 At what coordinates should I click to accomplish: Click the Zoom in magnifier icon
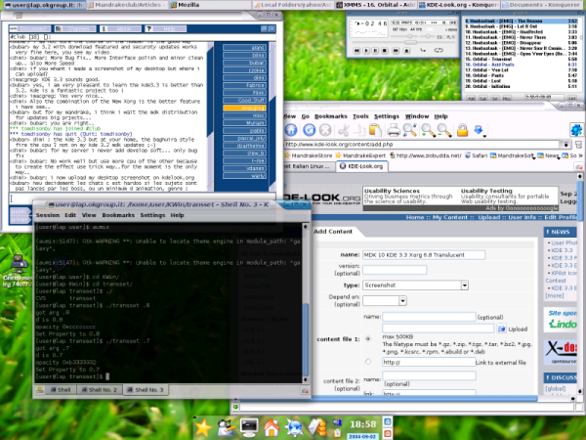428,130
